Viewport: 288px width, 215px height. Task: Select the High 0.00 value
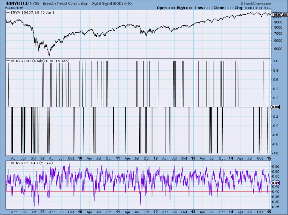click(x=185, y=8)
